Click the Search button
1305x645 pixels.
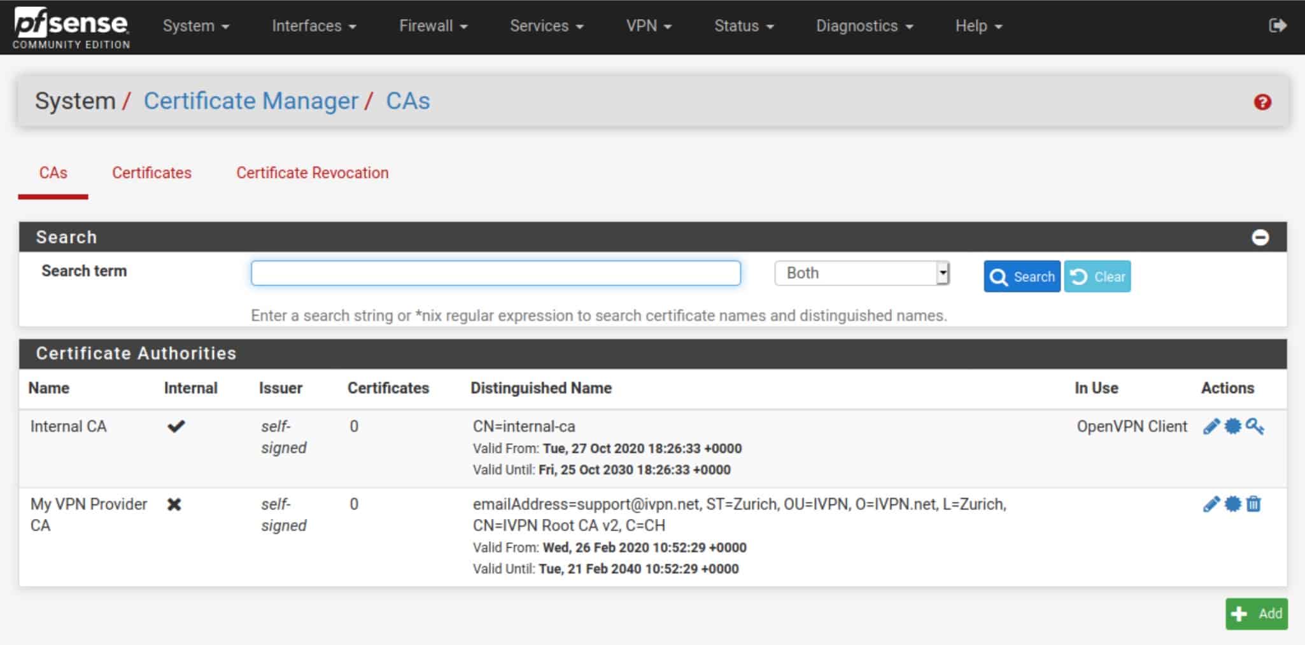click(x=1022, y=277)
